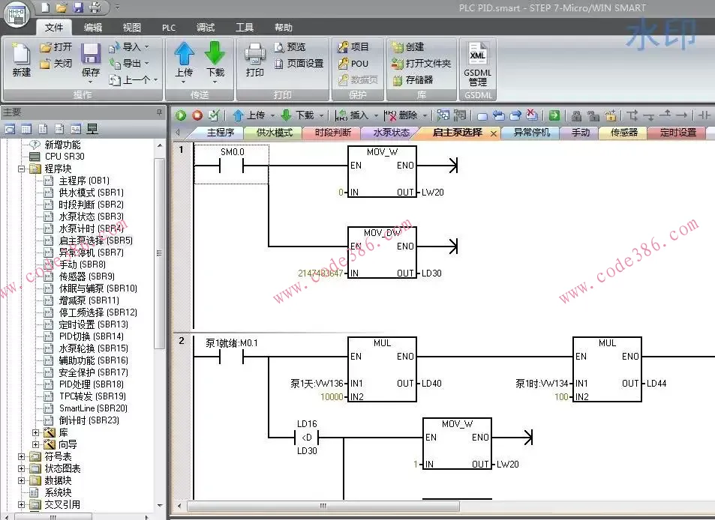This screenshot has height=520, width=715.
Task: Click the 新建 (New) project icon
Action: [x=22, y=60]
